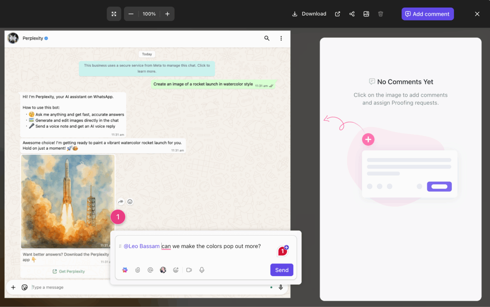Delete the file using the trash icon
Viewport: 490px width, 307px height.
380,14
